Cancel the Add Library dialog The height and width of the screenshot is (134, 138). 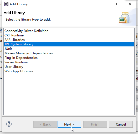coord(121,124)
